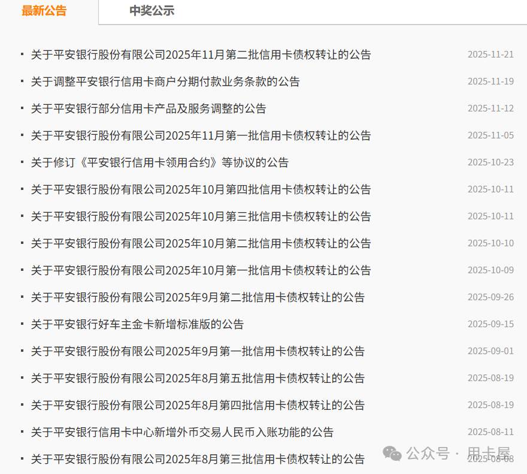This screenshot has width=527, height=474.
Task: Open the 10月第一批信用卡债权转让 announcement
Action: coord(200,270)
